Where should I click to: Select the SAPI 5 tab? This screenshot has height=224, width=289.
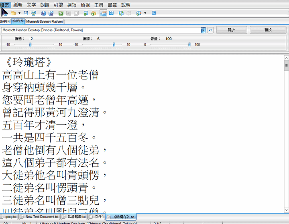tap(18, 21)
